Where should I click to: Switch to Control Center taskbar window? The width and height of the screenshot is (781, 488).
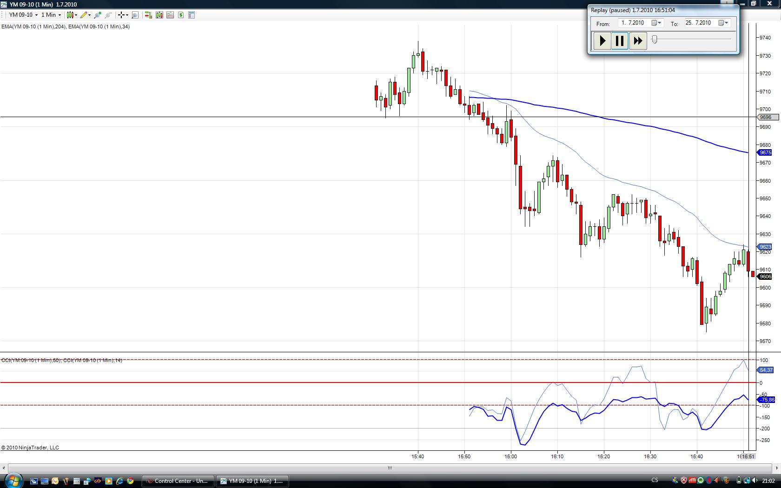(178, 481)
